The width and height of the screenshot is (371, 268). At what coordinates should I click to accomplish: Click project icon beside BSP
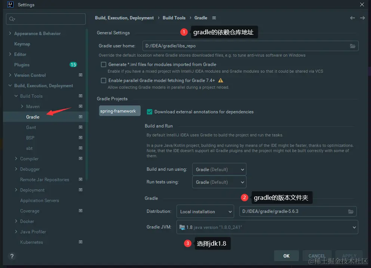[x=80, y=138]
